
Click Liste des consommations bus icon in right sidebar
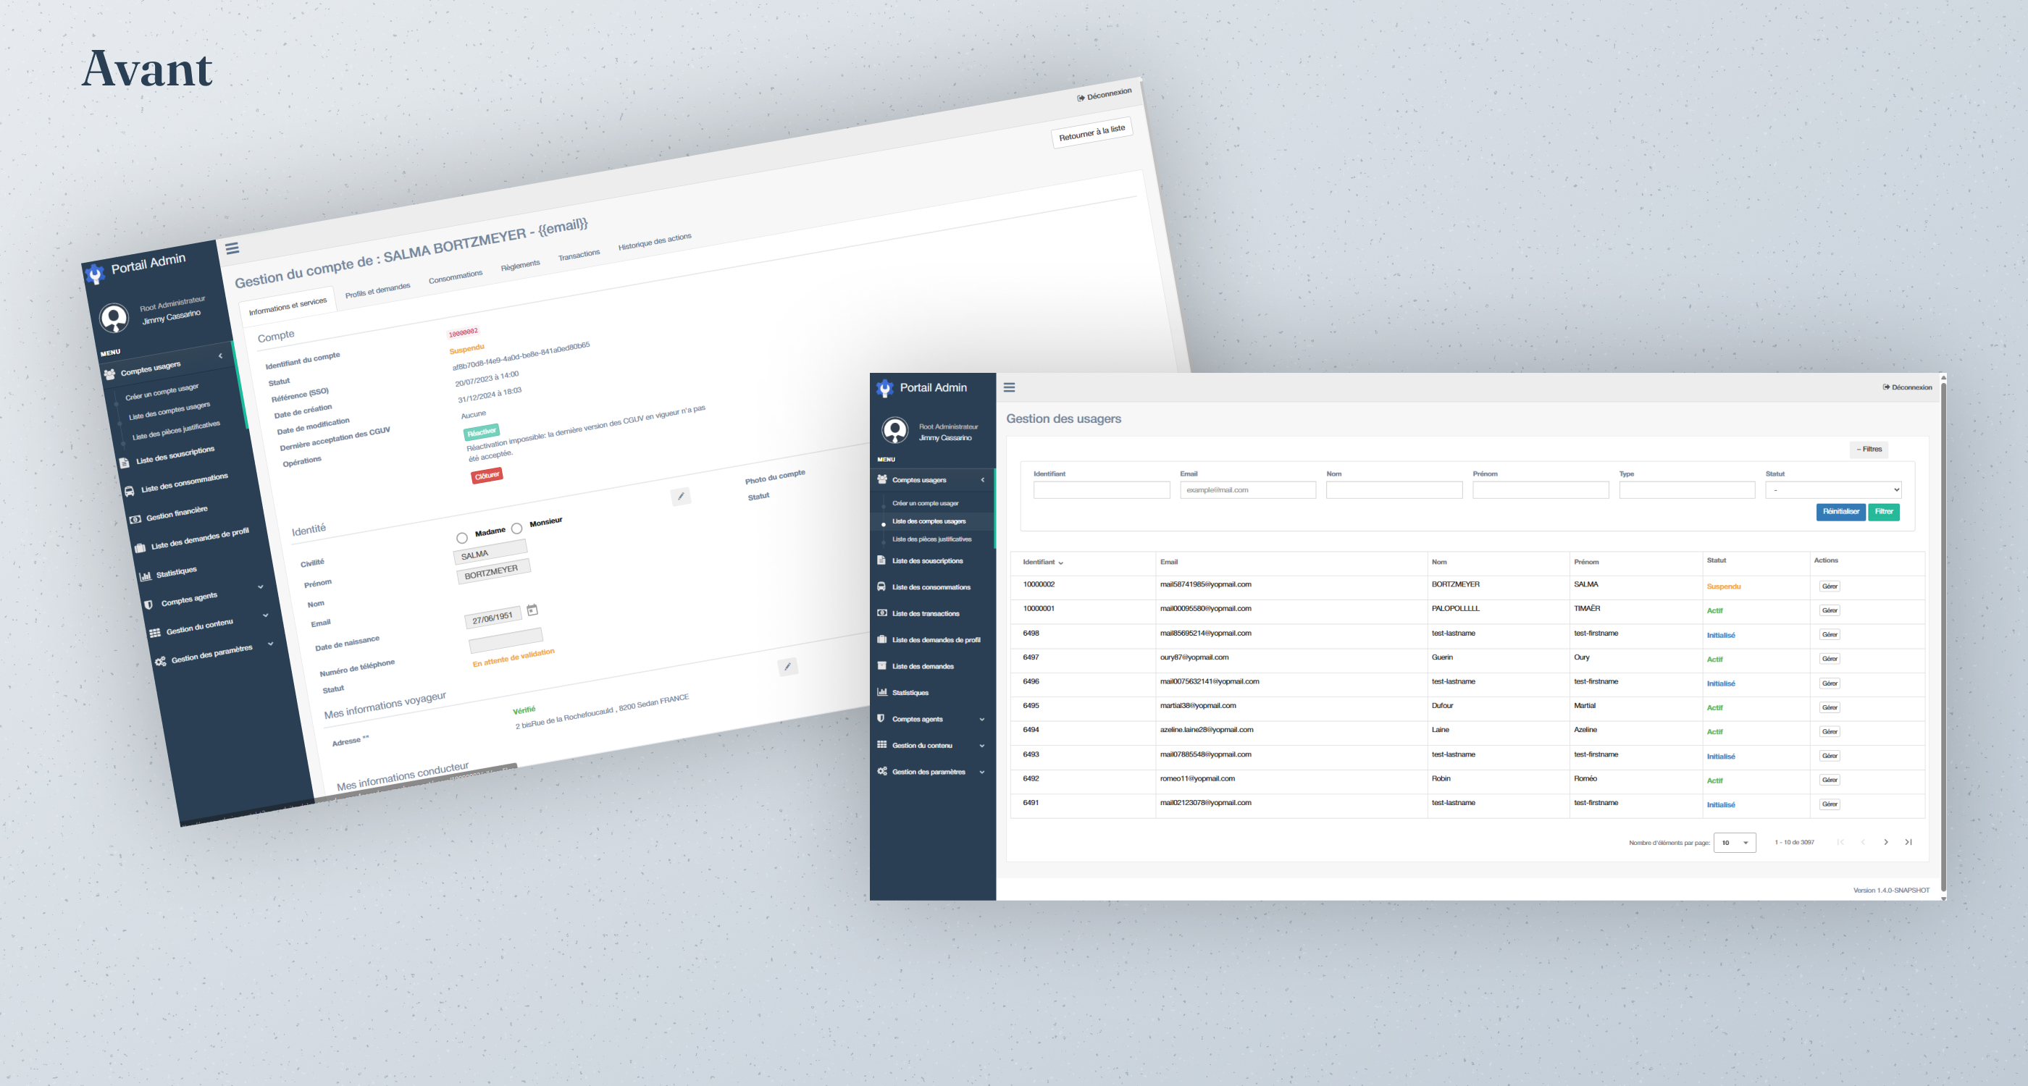(881, 586)
